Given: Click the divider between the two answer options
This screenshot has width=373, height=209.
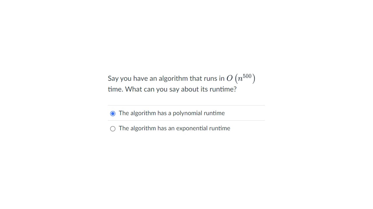Looking at the screenshot, I should coord(186,121).
